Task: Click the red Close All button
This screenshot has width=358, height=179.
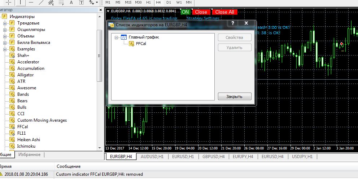Action: click(x=225, y=12)
